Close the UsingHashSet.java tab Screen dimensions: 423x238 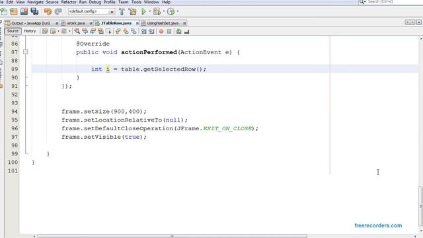(x=184, y=23)
